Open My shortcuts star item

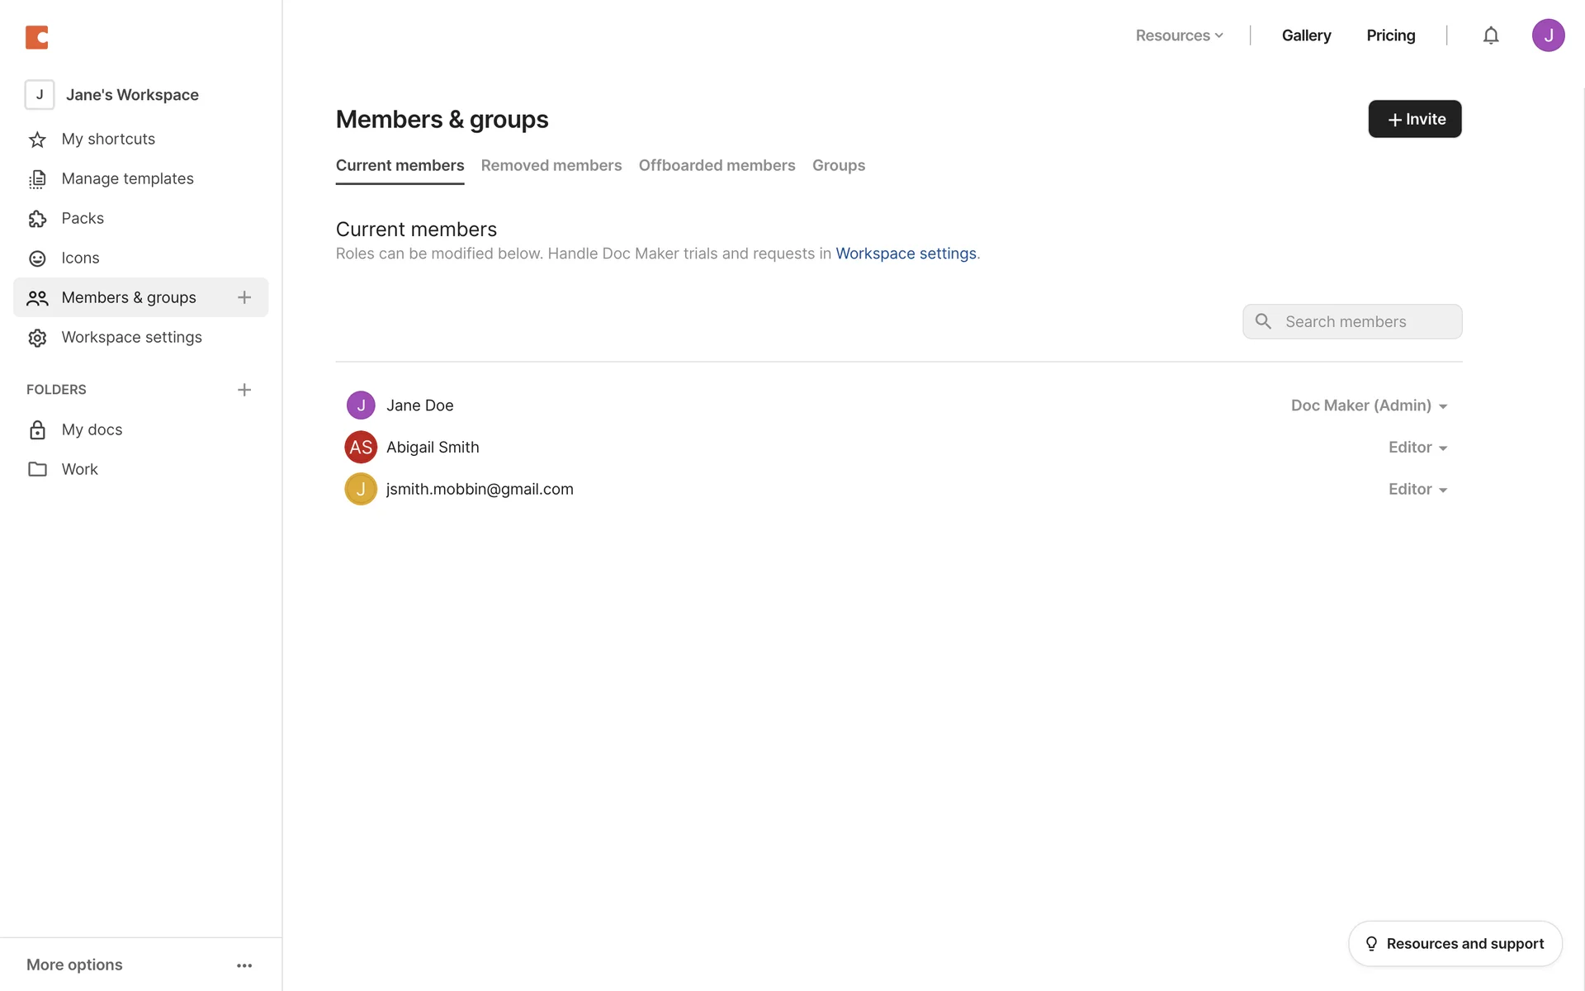tap(107, 139)
